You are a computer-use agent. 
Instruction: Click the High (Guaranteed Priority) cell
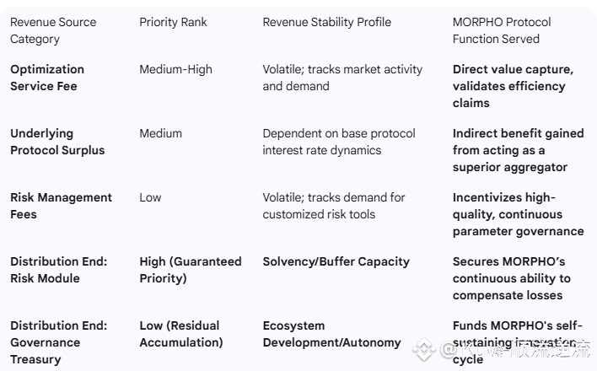click(190, 270)
